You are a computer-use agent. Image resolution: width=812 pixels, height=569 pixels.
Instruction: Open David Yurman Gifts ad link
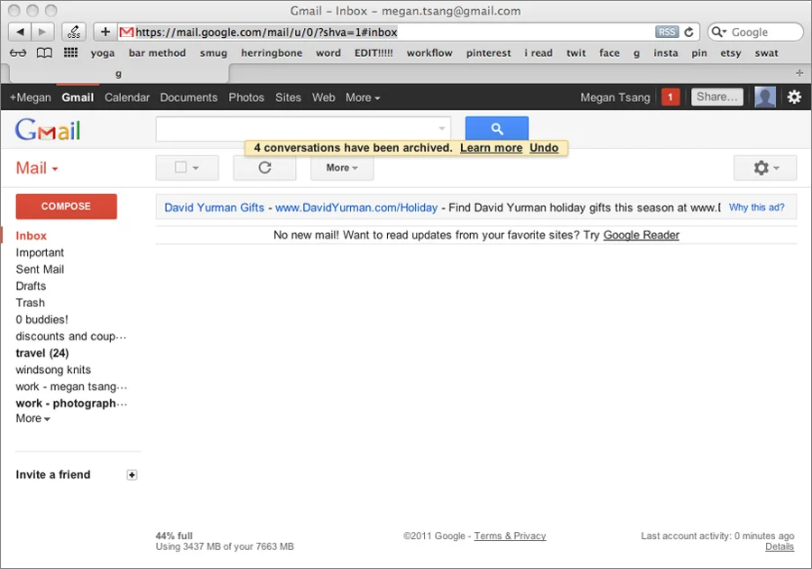coord(214,208)
